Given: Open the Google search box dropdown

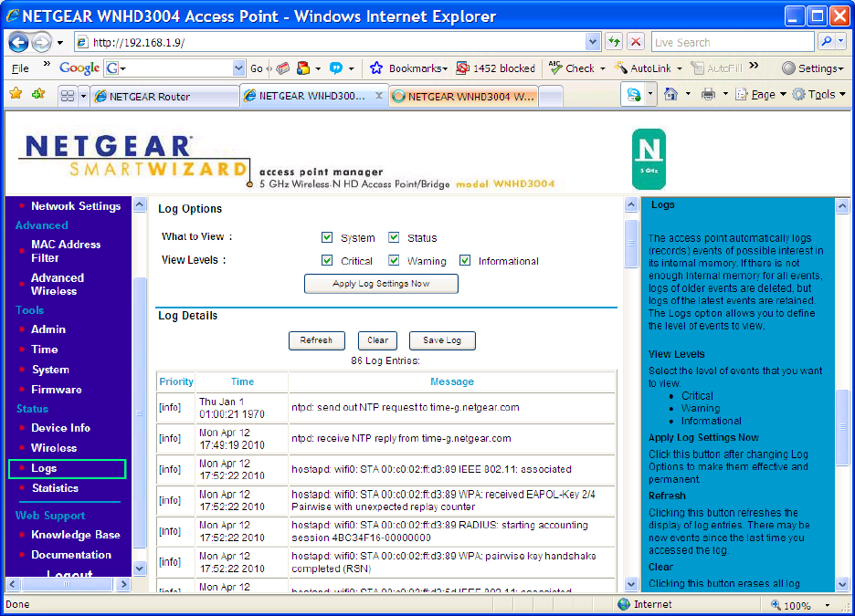Looking at the screenshot, I should (x=238, y=68).
